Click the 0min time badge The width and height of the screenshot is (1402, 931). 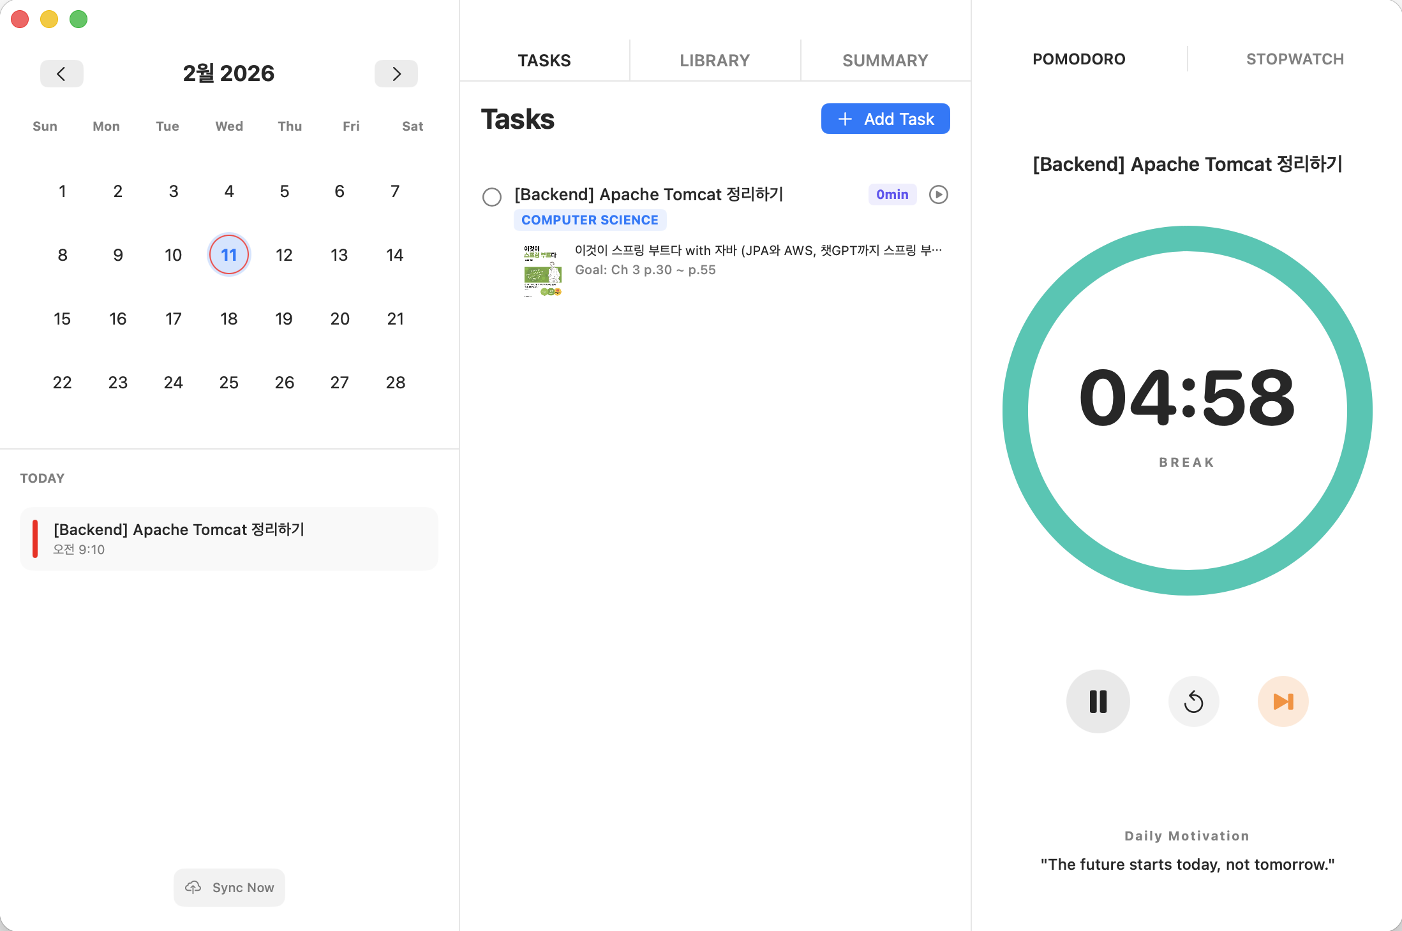click(x=891, y=194)
